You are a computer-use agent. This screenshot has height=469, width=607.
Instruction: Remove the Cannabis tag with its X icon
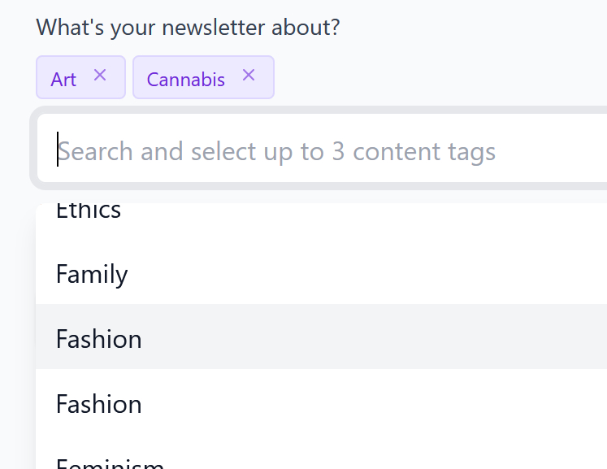pyautogui.click(x=249, y=76)
